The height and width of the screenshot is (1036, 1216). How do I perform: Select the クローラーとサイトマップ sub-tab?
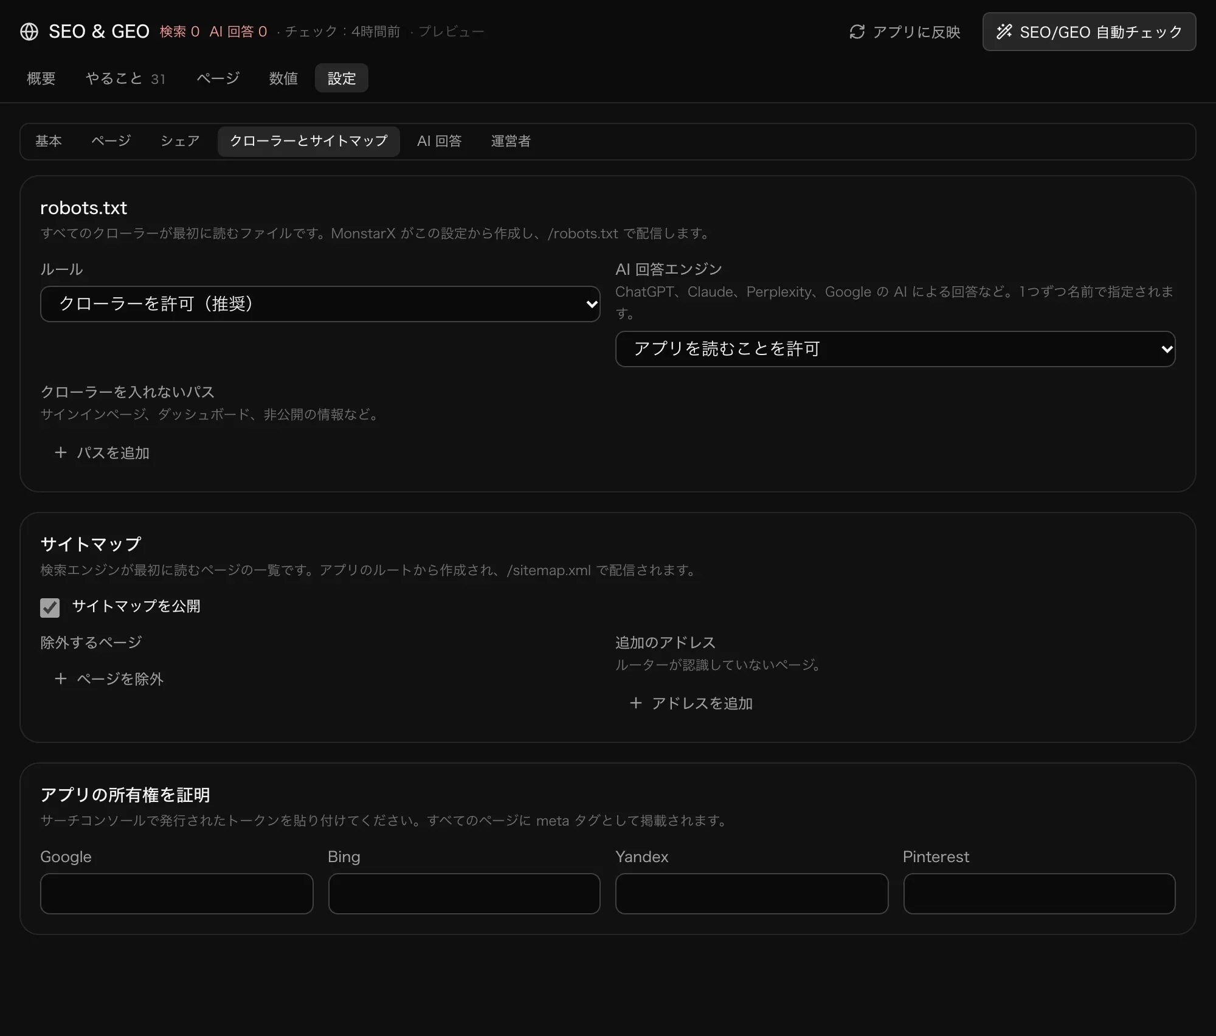point(309,141)
